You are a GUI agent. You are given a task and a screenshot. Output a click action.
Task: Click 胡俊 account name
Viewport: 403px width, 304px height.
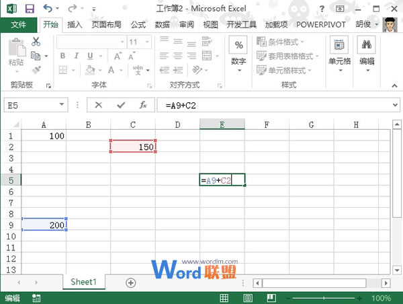(363, 24)
